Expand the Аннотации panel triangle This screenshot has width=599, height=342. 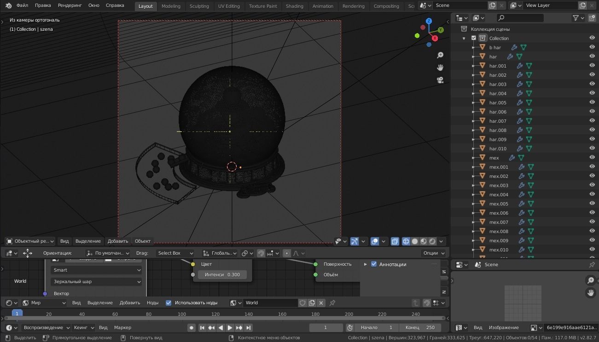(365, 264)
